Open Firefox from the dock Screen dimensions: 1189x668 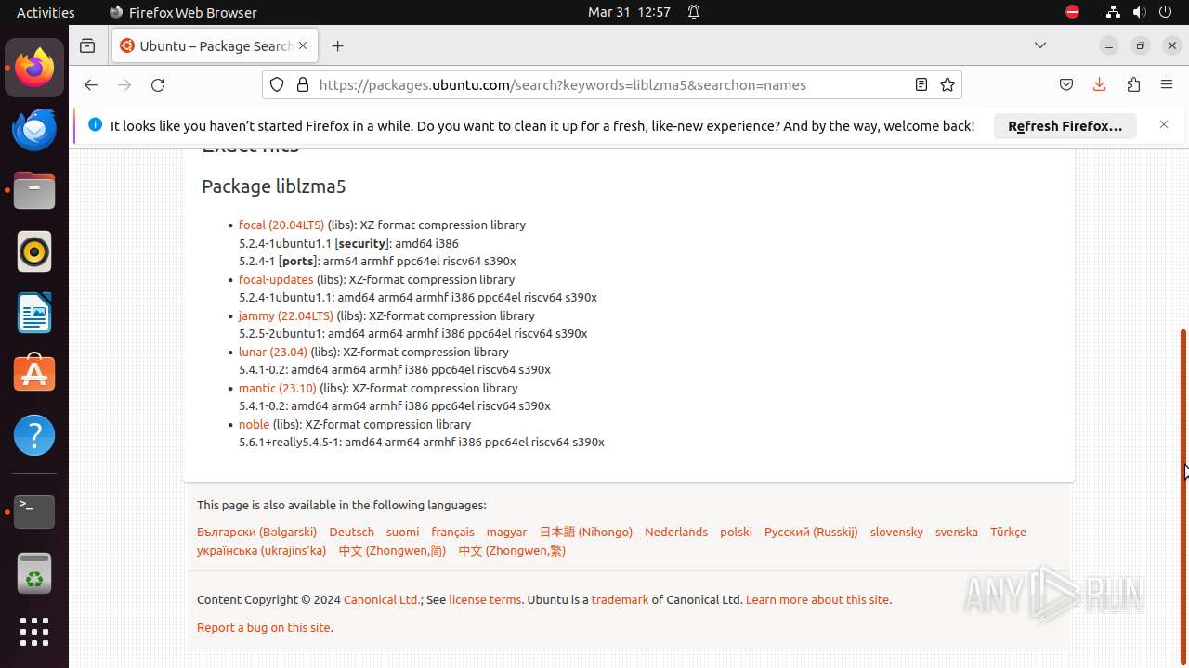34,68
